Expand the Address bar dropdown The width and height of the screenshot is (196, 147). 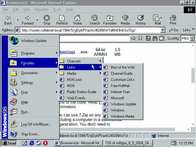pyautogui.click(x=163, y=30)
